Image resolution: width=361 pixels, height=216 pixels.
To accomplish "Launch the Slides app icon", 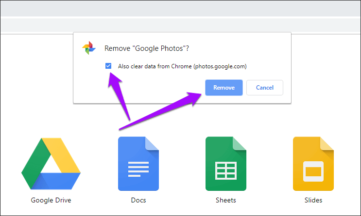I will tap(313, 164).
